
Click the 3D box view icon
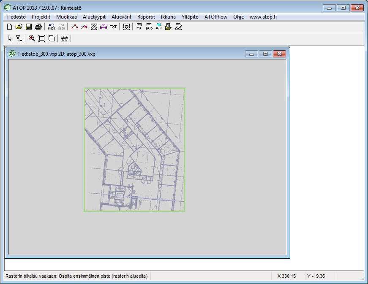[52, 38]
